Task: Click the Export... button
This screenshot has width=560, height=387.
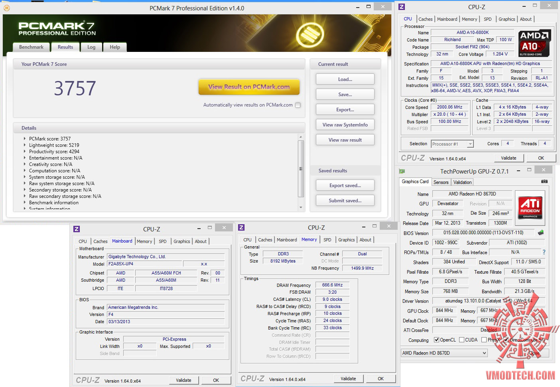Action: [345, 110]
